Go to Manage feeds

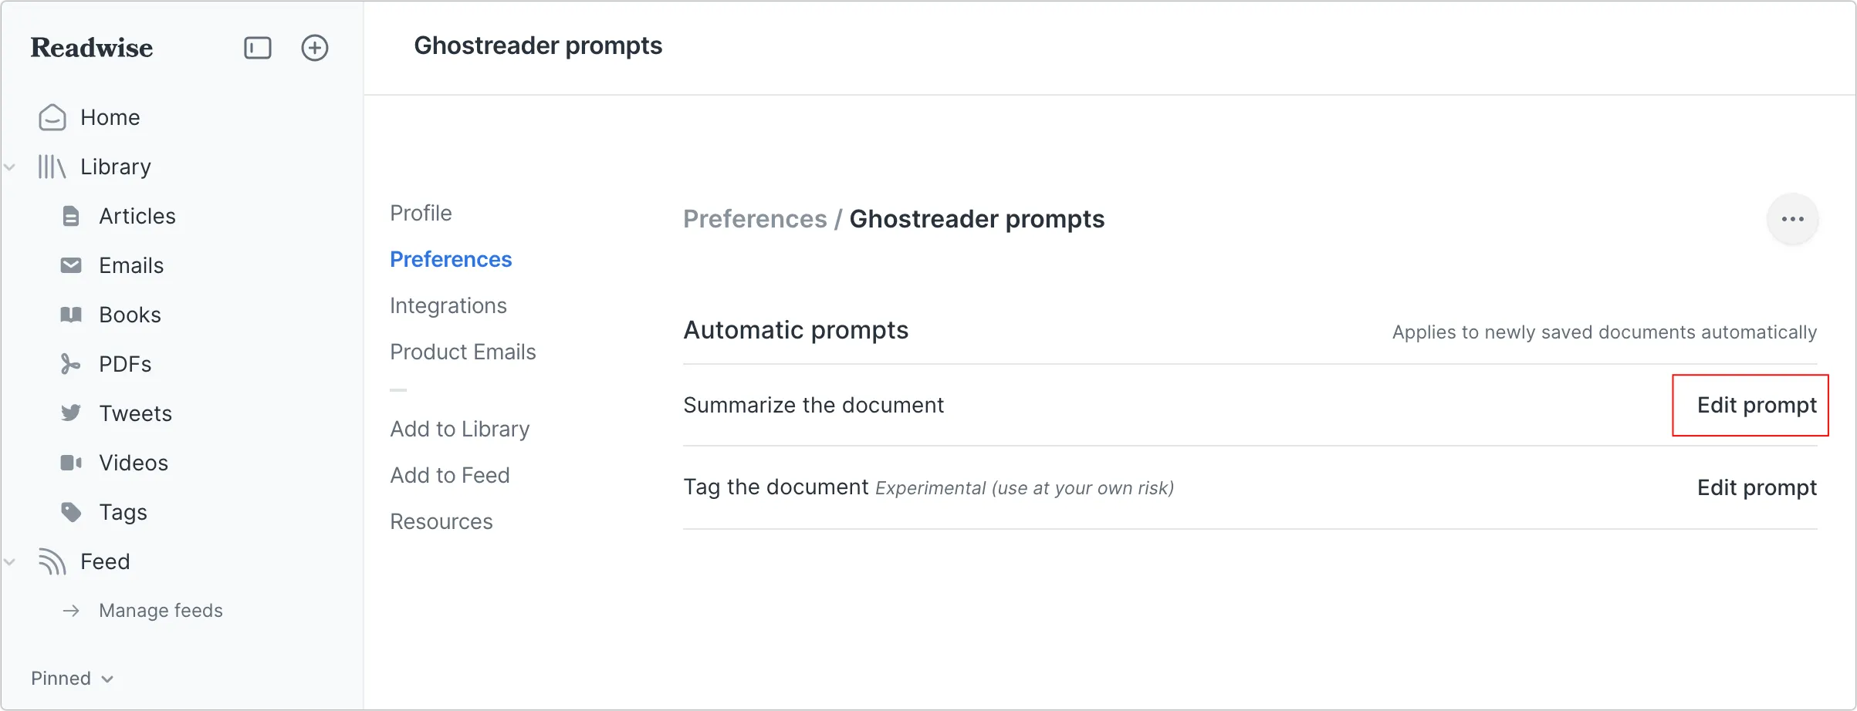pyautogui.click(x=160, y=611)
